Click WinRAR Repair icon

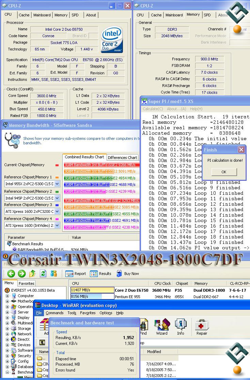202,327
